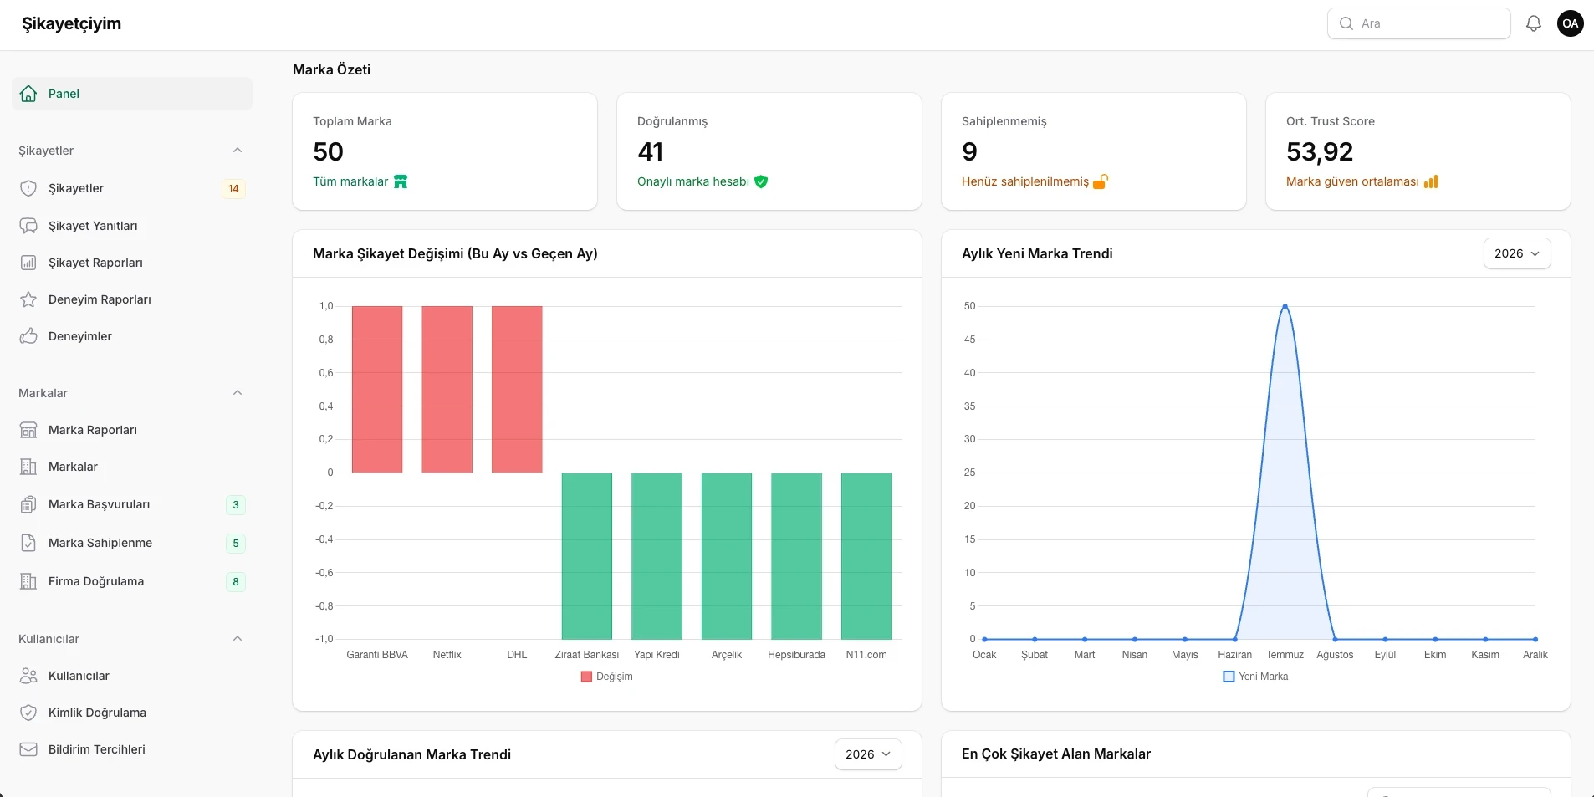This screenshot has height=797, width=1594.
Task: Click the Trust Score bar chart icon
Action: [x=1431, y=181]
